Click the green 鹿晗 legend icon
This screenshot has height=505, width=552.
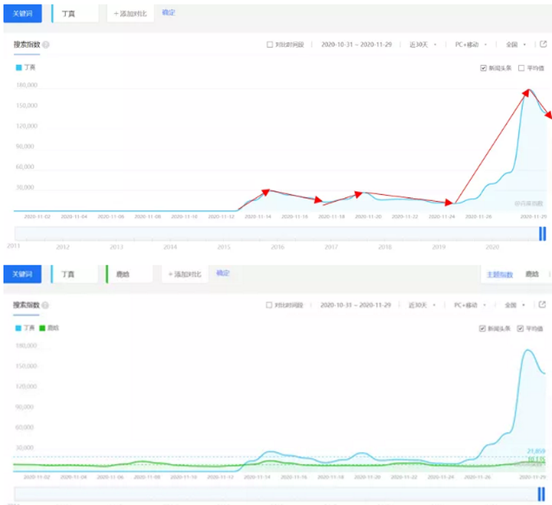[x=42, y=328]
